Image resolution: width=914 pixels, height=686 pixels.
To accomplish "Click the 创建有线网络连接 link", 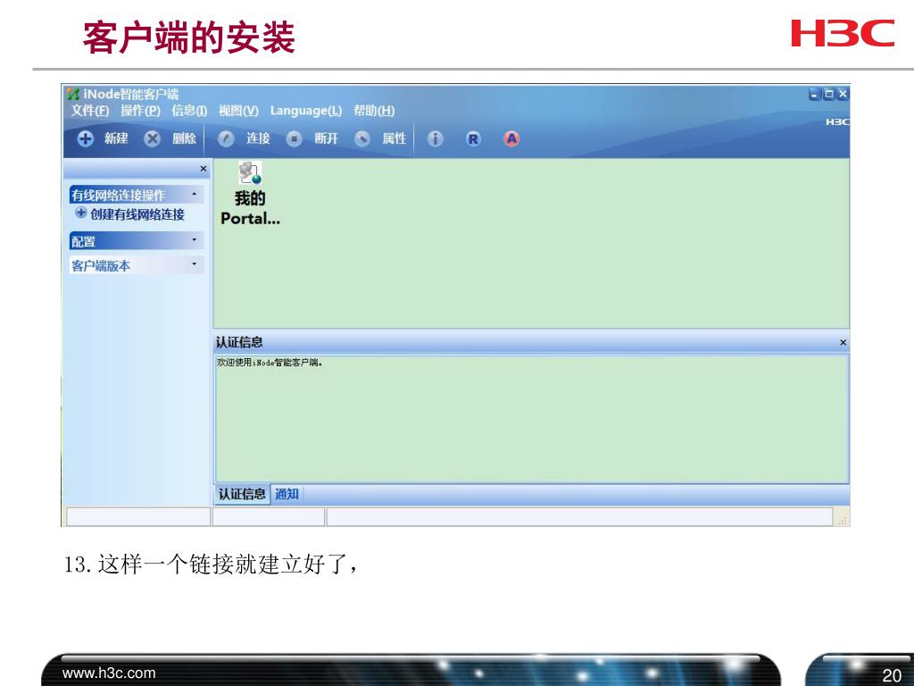I will 137,214.
